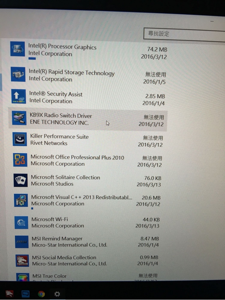Select KB9X Radio Switch Driver entry name
The height and width of the screenshot is (300, 225).
point(61,116)
